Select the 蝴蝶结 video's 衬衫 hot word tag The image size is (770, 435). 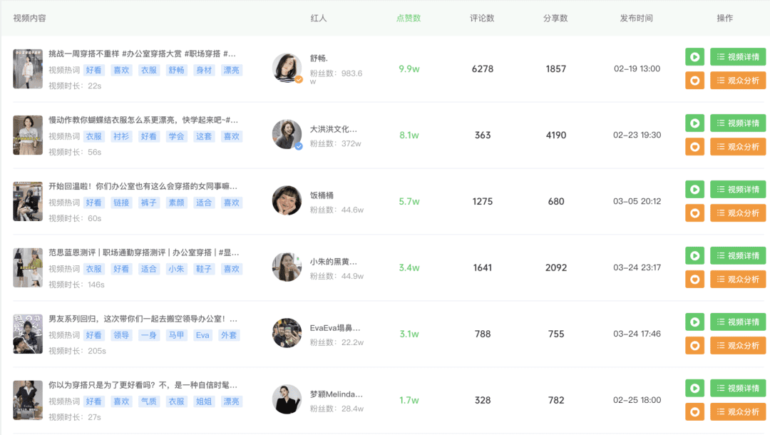(120, 136)
